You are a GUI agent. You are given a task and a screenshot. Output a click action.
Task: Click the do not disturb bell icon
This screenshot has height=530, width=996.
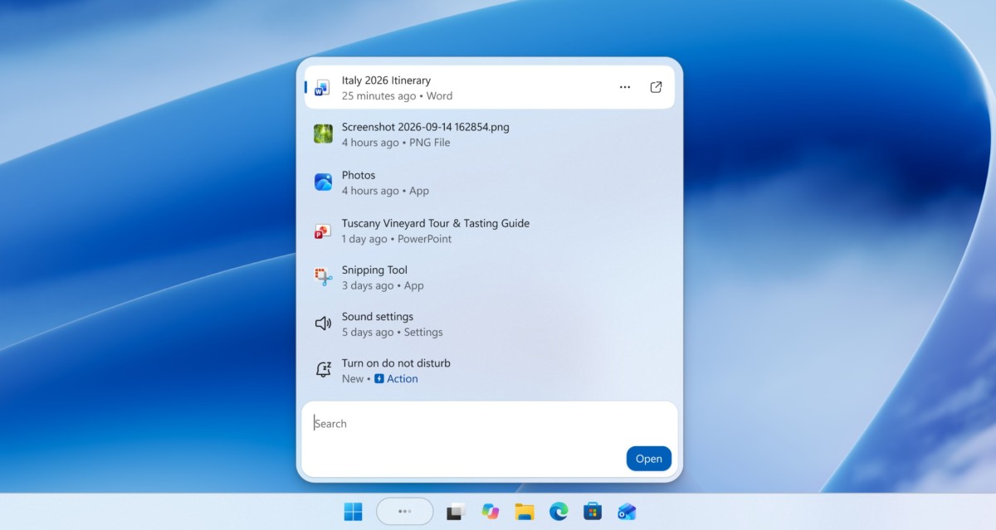[x=323, y=370]
